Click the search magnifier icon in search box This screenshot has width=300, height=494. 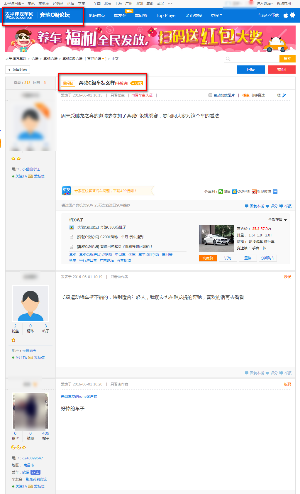[228, 59]
